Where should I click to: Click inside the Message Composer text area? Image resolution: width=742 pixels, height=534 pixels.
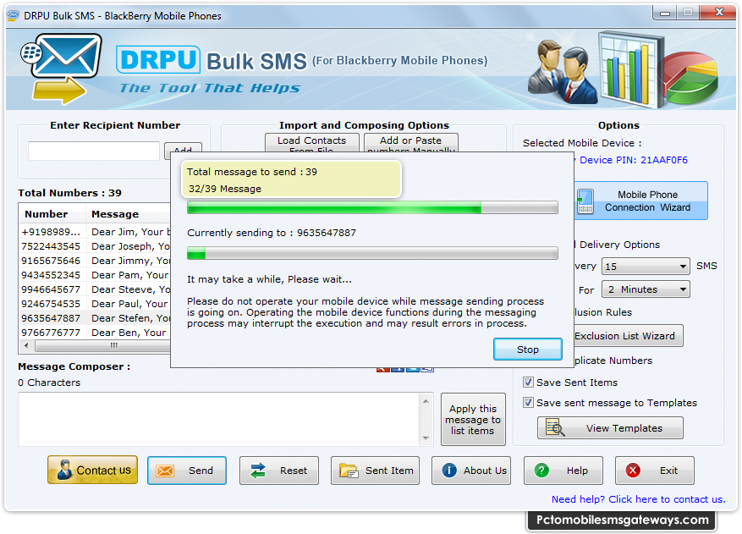(x=218, y=419)
